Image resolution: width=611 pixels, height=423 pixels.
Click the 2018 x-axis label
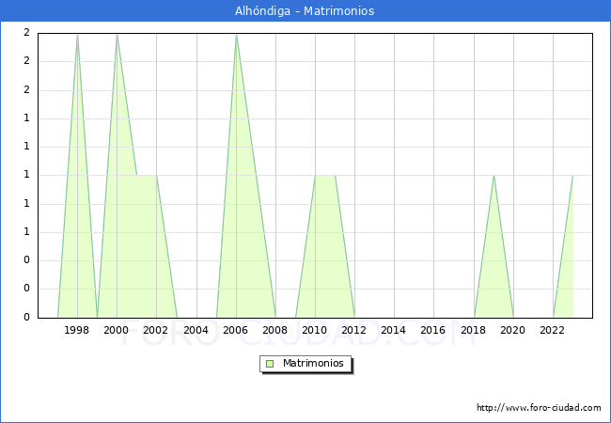[473, 330]
